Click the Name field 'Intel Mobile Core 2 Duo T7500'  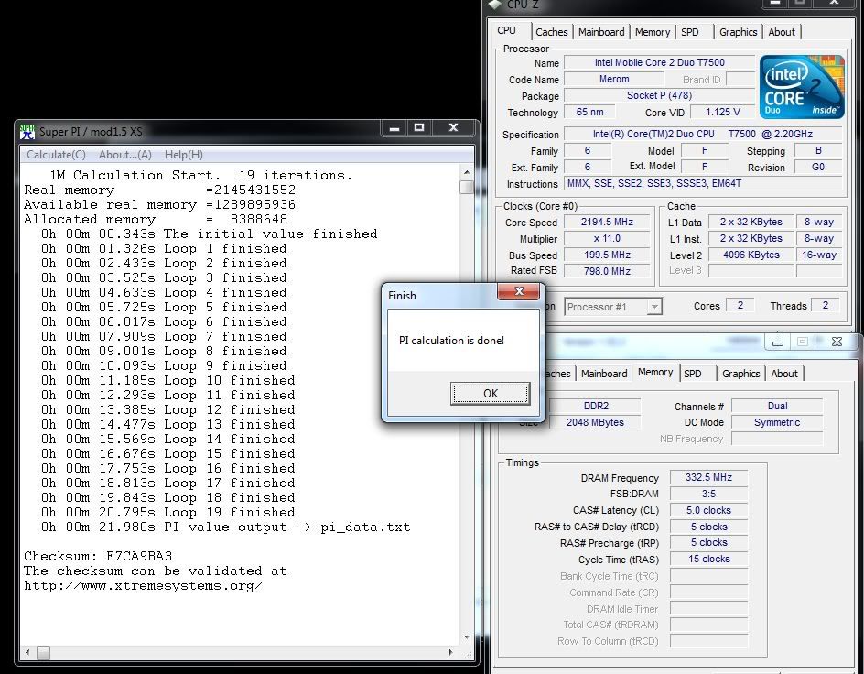tap(660, 63)
